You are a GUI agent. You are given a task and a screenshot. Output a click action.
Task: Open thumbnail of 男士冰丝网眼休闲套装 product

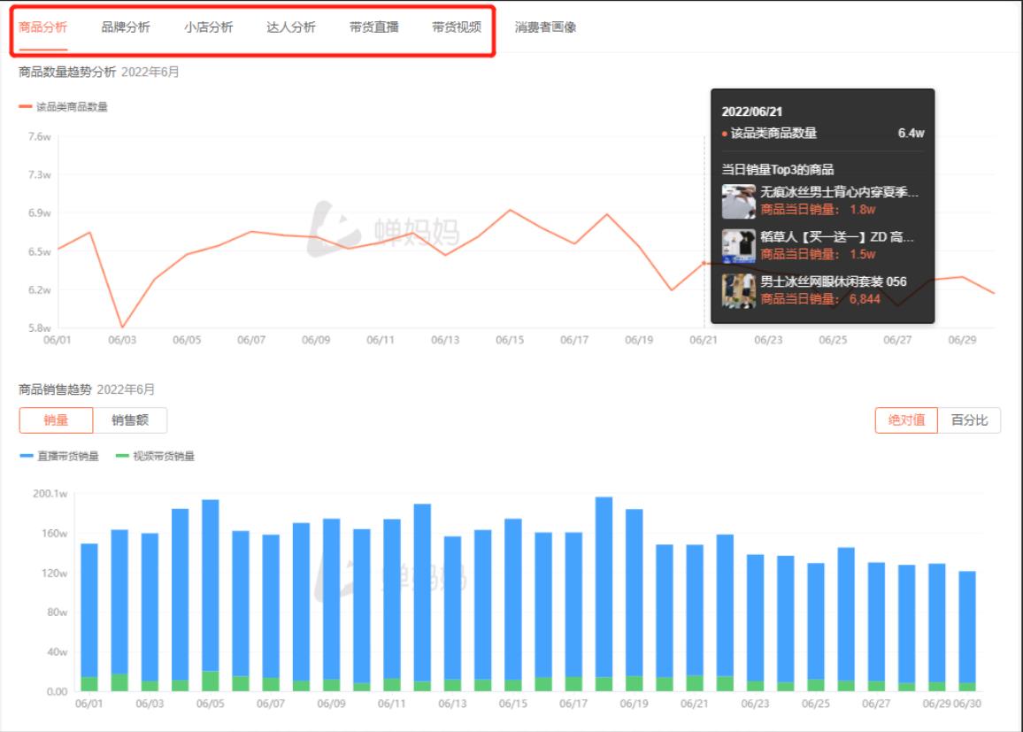(739, 291)
